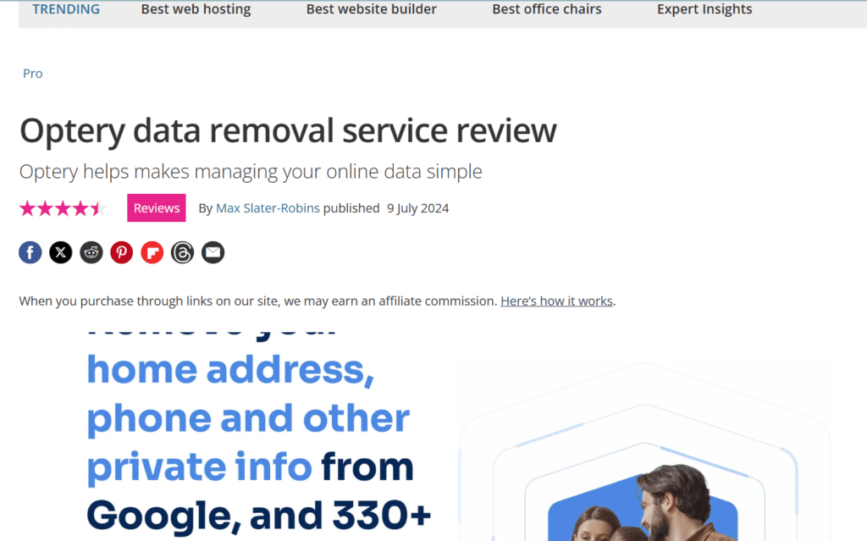This screenshot has height=541, width=867.
Task: Click the Optery review article headline
Action: click(288, 131)
